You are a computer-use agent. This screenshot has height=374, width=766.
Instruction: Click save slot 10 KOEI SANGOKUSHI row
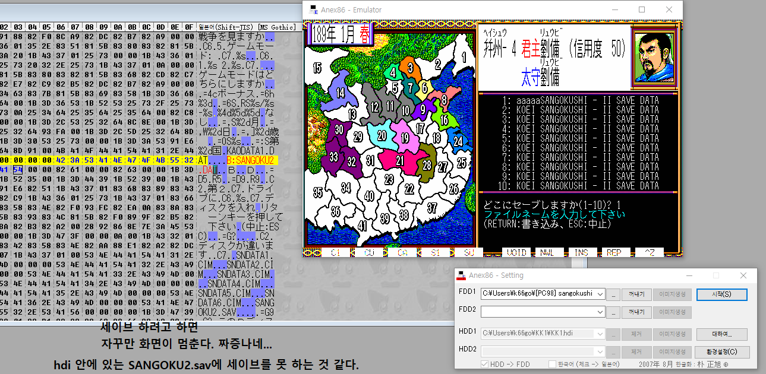(x=578, y=186)
